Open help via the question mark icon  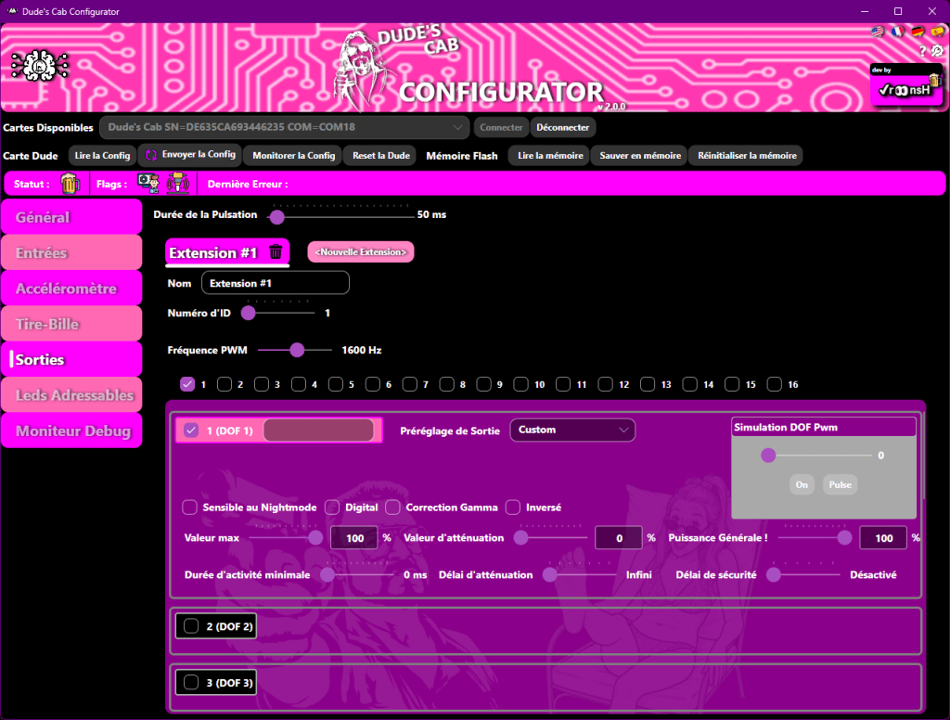coord(922,52)
